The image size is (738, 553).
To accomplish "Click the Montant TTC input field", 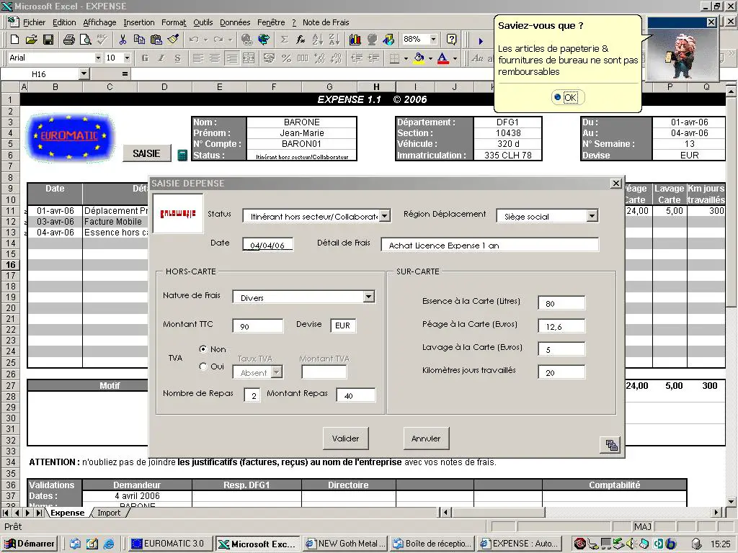I will 258,326.
